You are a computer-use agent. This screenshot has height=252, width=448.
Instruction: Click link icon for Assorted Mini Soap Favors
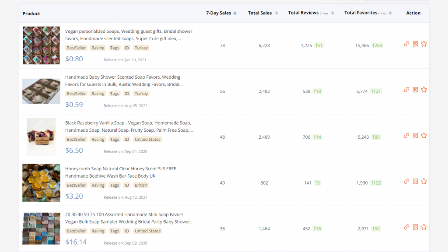406,227
